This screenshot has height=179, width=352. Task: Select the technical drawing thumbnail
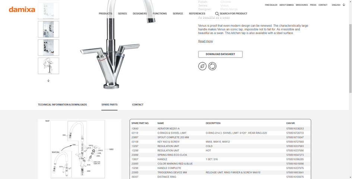pos(48,66)
